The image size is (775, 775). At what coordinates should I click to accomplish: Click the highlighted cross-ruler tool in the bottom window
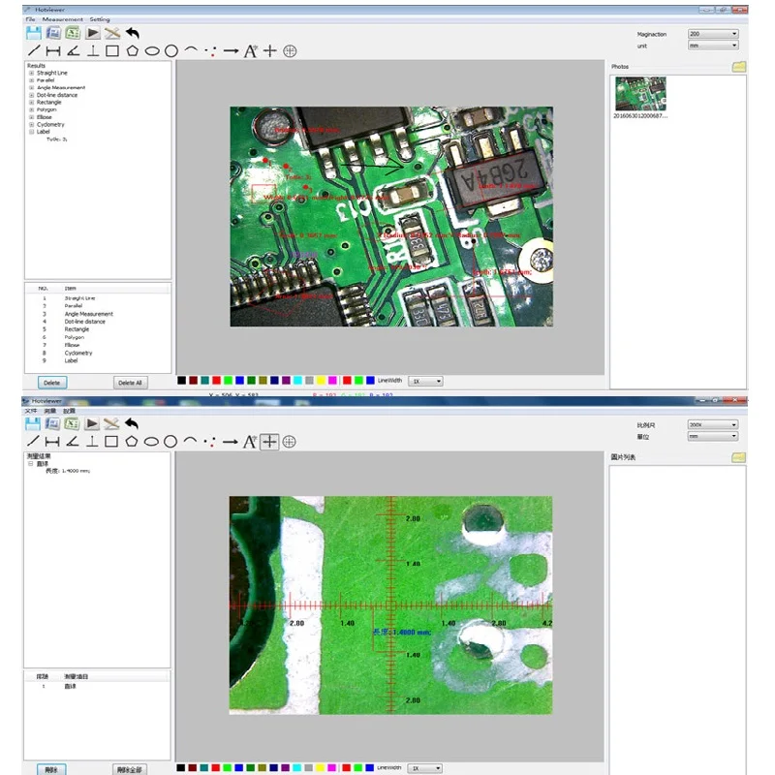269,442
